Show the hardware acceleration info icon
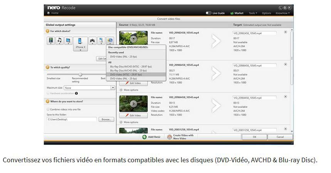 coord(76,93)
